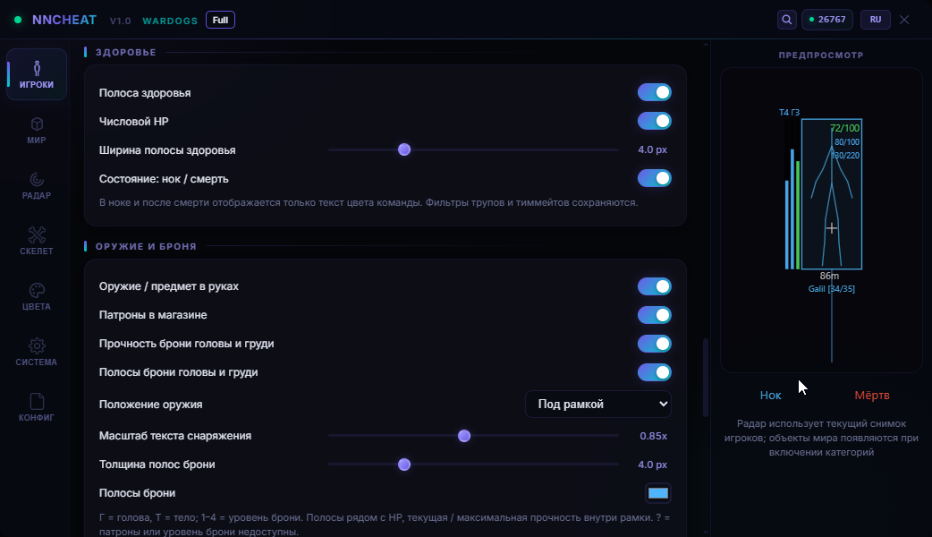Screen dimensions: 932x537
Task: Open the Цвета palette section
Action: pos(37,296)
